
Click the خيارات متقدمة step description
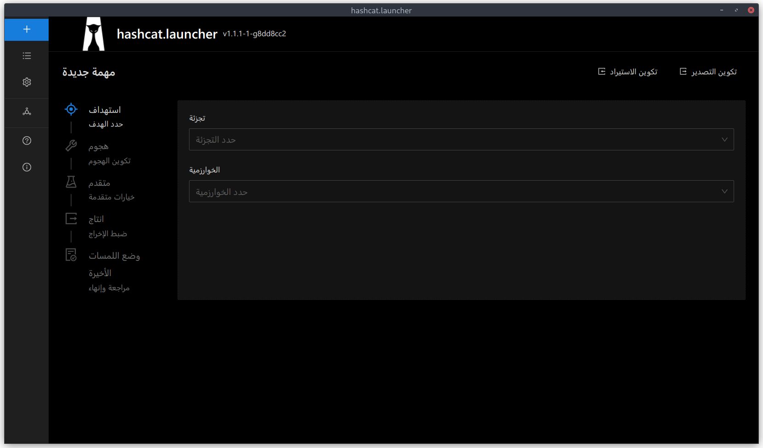click(x=111, y=197)
